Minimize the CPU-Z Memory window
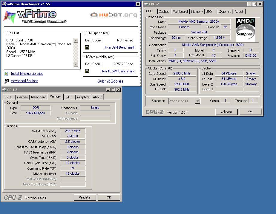This screenshot has width=276, height=214. point(108,90)
